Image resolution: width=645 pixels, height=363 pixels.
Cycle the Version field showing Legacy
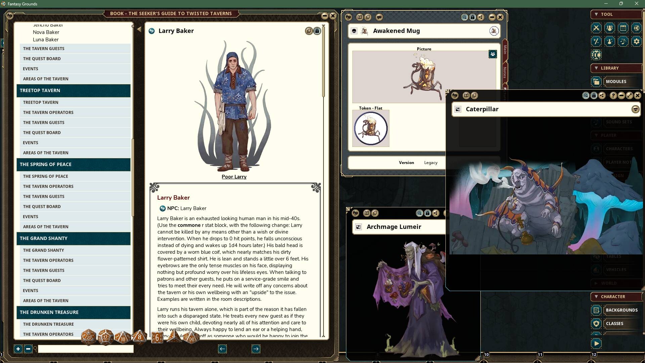[x=431, y=163]
